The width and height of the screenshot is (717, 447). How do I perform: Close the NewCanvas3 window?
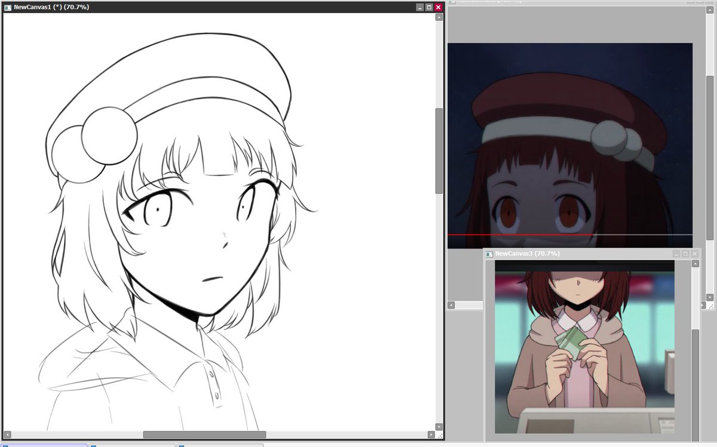(694, 254)
